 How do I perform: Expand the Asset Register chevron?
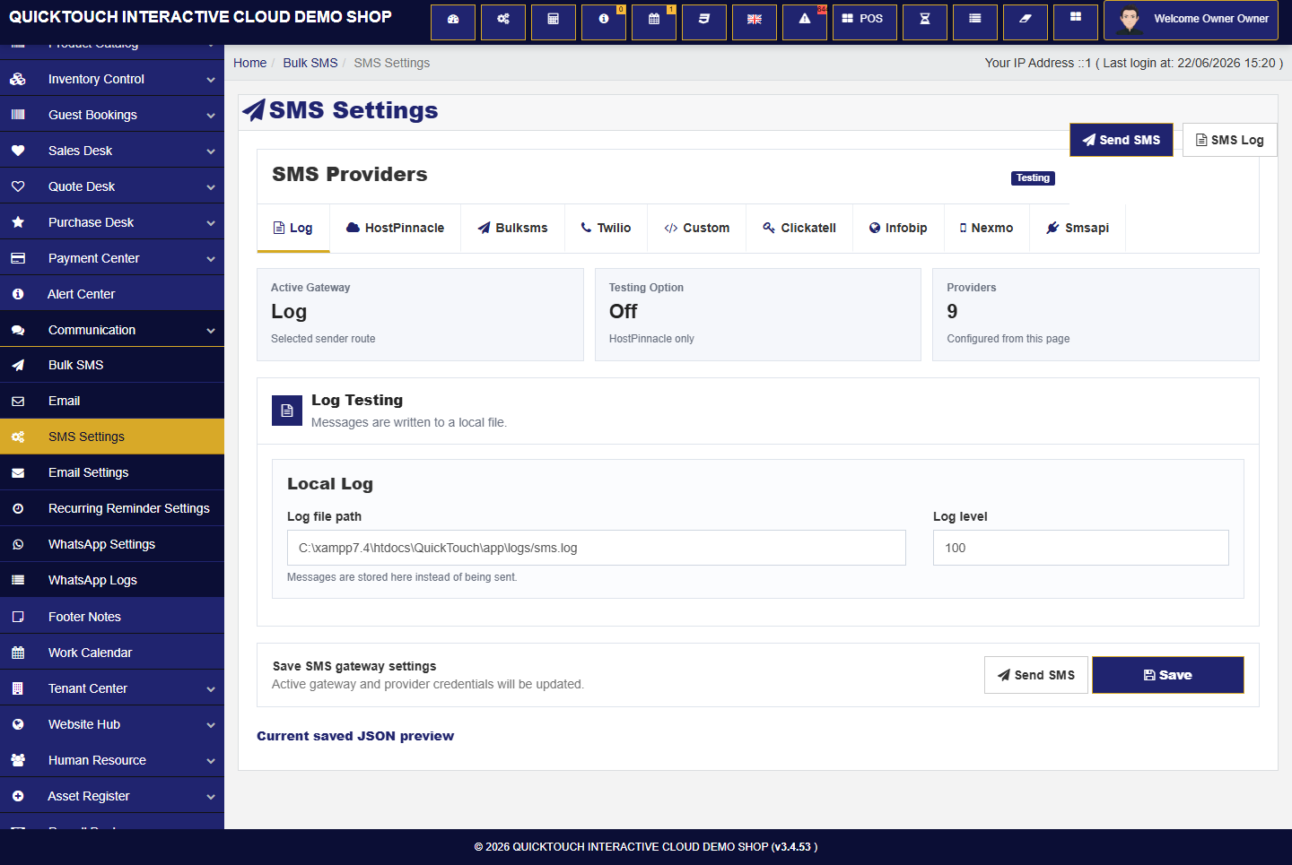point(211,797)
